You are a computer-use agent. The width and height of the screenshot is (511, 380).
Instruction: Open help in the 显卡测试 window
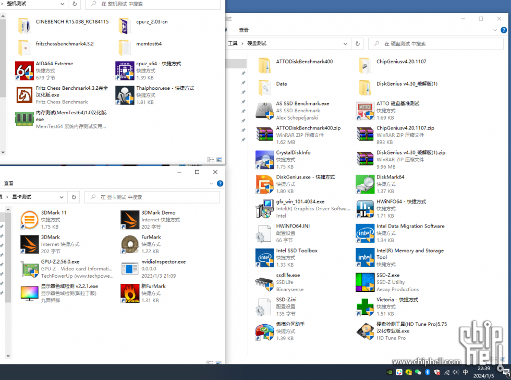[x=220, y=183]
